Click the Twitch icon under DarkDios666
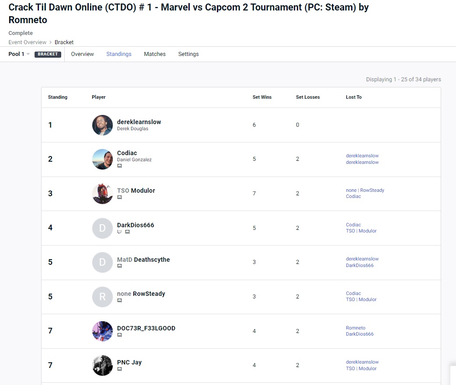Viewport: 456px width, 385px height. pyautogui.click(x=119, y=232)
